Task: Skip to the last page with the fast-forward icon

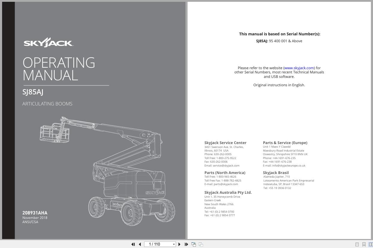Action: pos(186,244)
